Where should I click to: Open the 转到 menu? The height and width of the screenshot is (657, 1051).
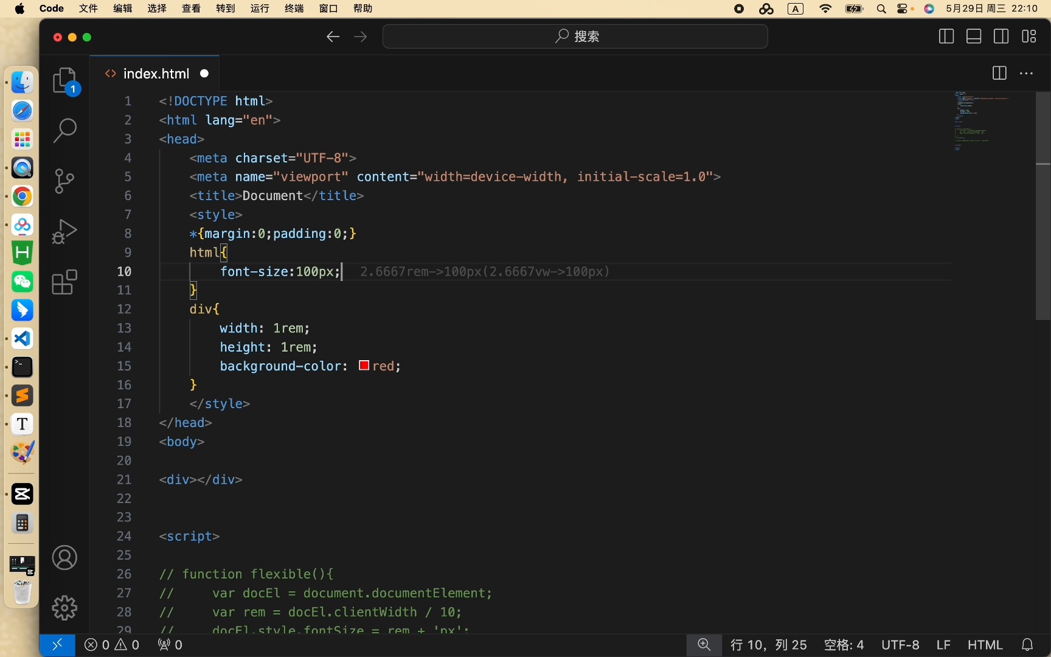click(226, 9)
